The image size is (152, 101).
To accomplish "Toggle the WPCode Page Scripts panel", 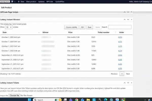I will coord(131,12).
